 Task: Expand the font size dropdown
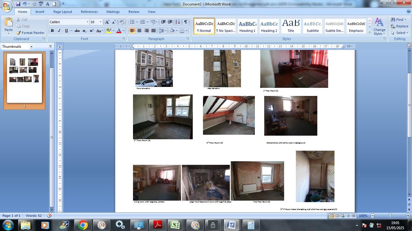point(100,22)
